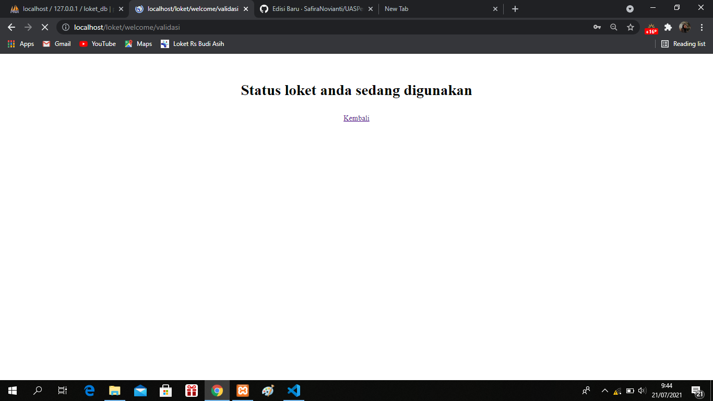Bookmark this page via the star icon
713x401 pixels.
point(631,27)
